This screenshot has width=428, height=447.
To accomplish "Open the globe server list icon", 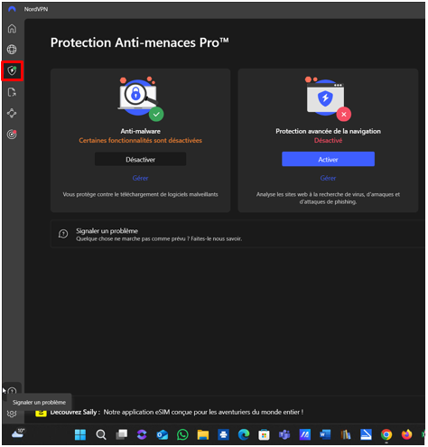I will click(12, 50).
